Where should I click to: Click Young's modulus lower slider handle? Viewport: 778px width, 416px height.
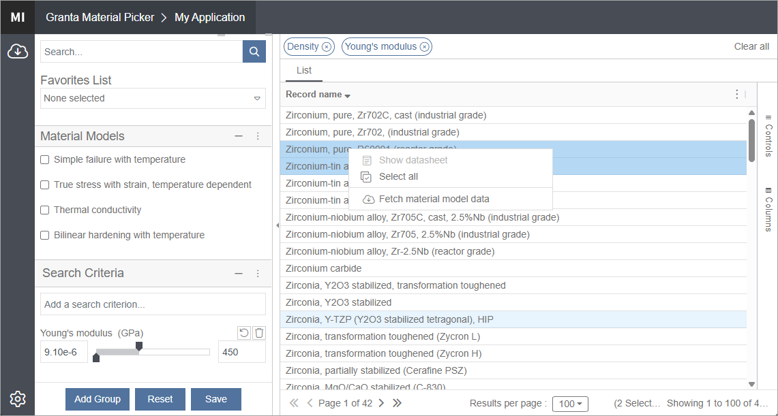click(96, 357)
